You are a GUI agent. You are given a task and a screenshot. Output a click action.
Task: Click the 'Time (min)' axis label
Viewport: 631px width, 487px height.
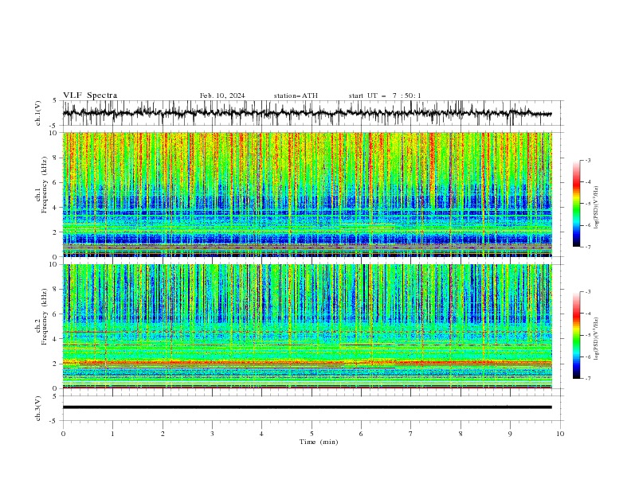(319, 442)
